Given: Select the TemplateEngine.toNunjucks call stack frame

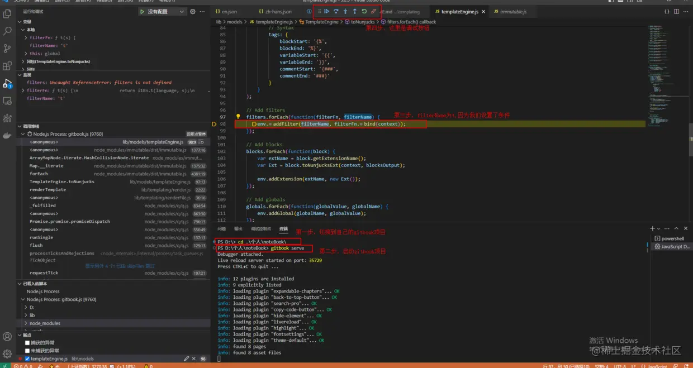Looking at the screenshot, I should tap(62, 181).
